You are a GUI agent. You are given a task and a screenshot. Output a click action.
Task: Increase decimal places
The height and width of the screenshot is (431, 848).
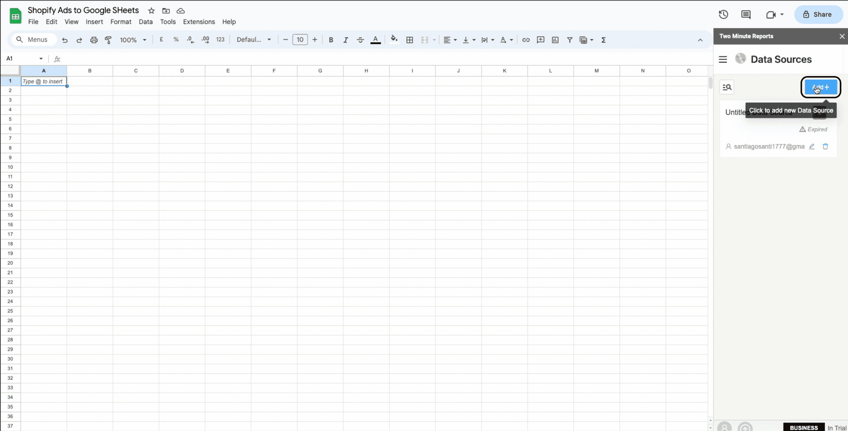(x=205, y=40)
